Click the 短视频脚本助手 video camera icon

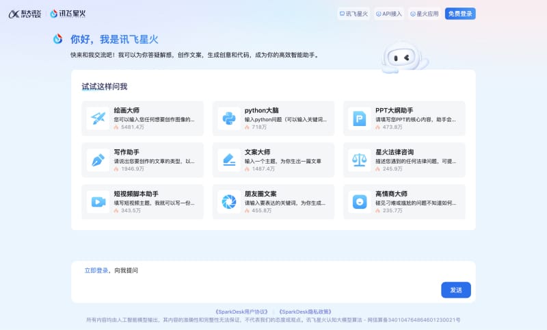(98, 202)
